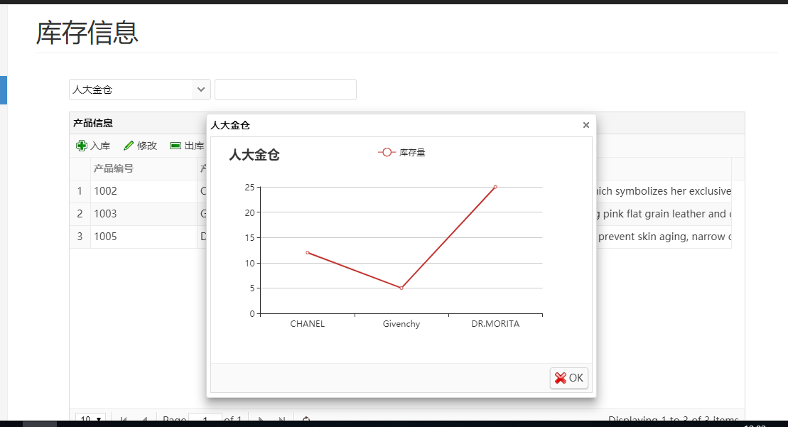Image resolution: width=788 pixels, height=427 pixels.
Task: Click the cell text 'symbolizes her exclusive'
Action: [673, 191]
